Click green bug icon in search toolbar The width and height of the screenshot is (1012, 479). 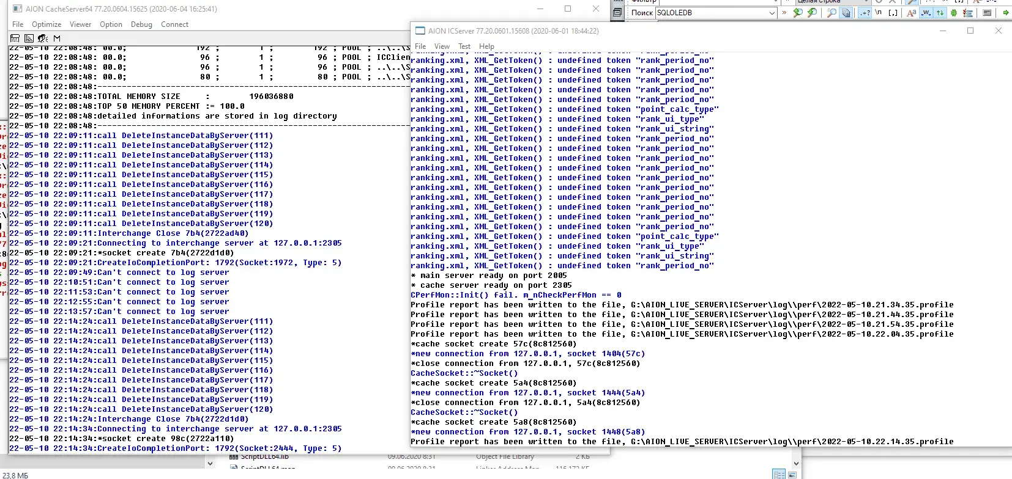click(953, 12)
